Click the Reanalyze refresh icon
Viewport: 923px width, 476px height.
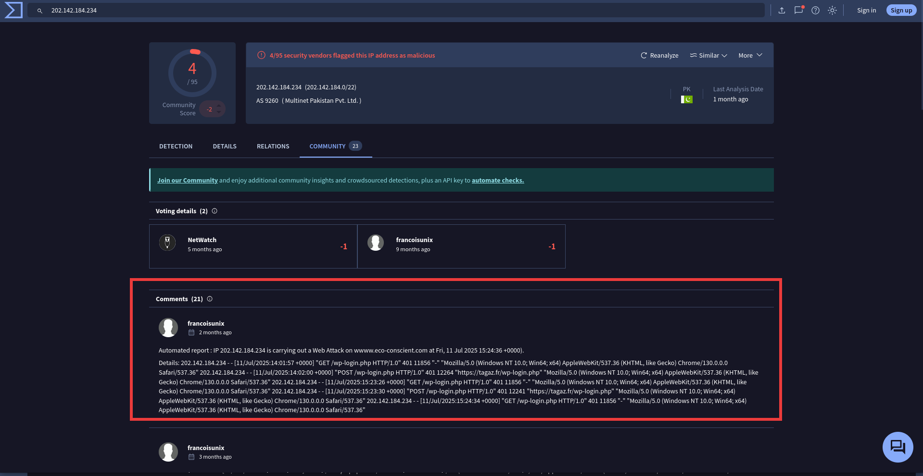point(644,55)
